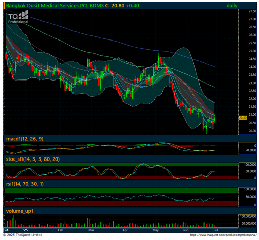The image size is (259, 240).
Task: Click the stochastic 50.0000 axis value
Action: (x=251, y=171)
